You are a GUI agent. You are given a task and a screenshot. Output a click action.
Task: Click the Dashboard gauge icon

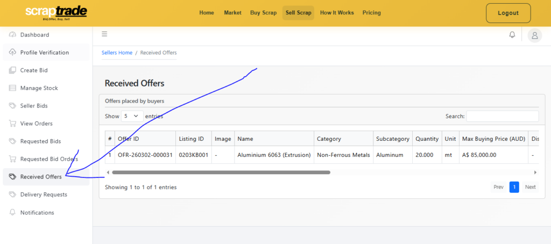(13, 35)
